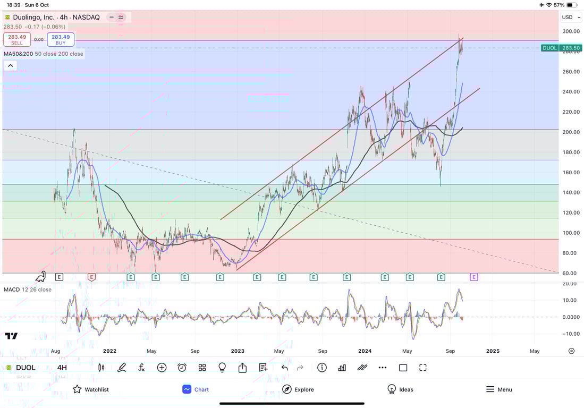This screenshot has height=408, width=584.
Task: Select the MA50&200 indicator legend
Action: coord(43,54)
